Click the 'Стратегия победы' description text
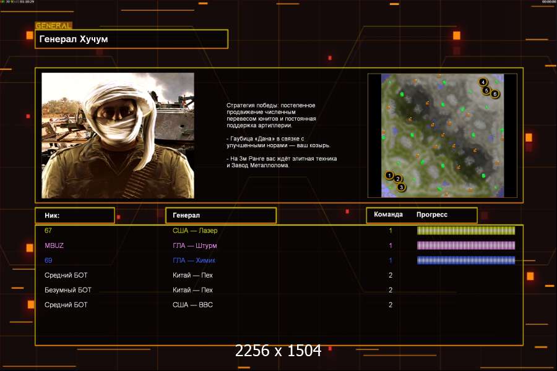Viewport: 557px width, 371px height. point(272,116)
